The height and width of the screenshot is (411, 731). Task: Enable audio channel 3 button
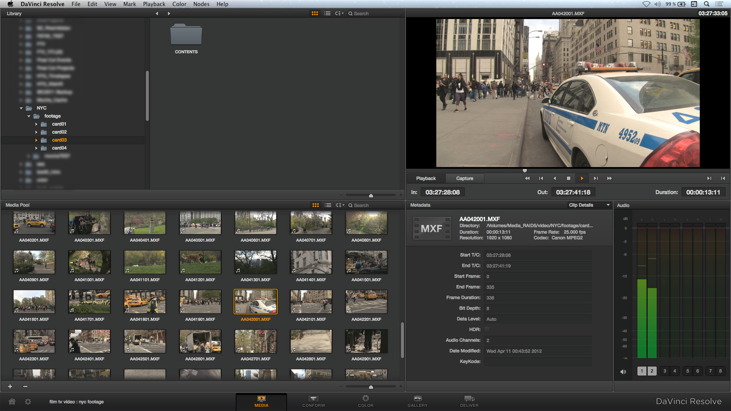point(665,371)
